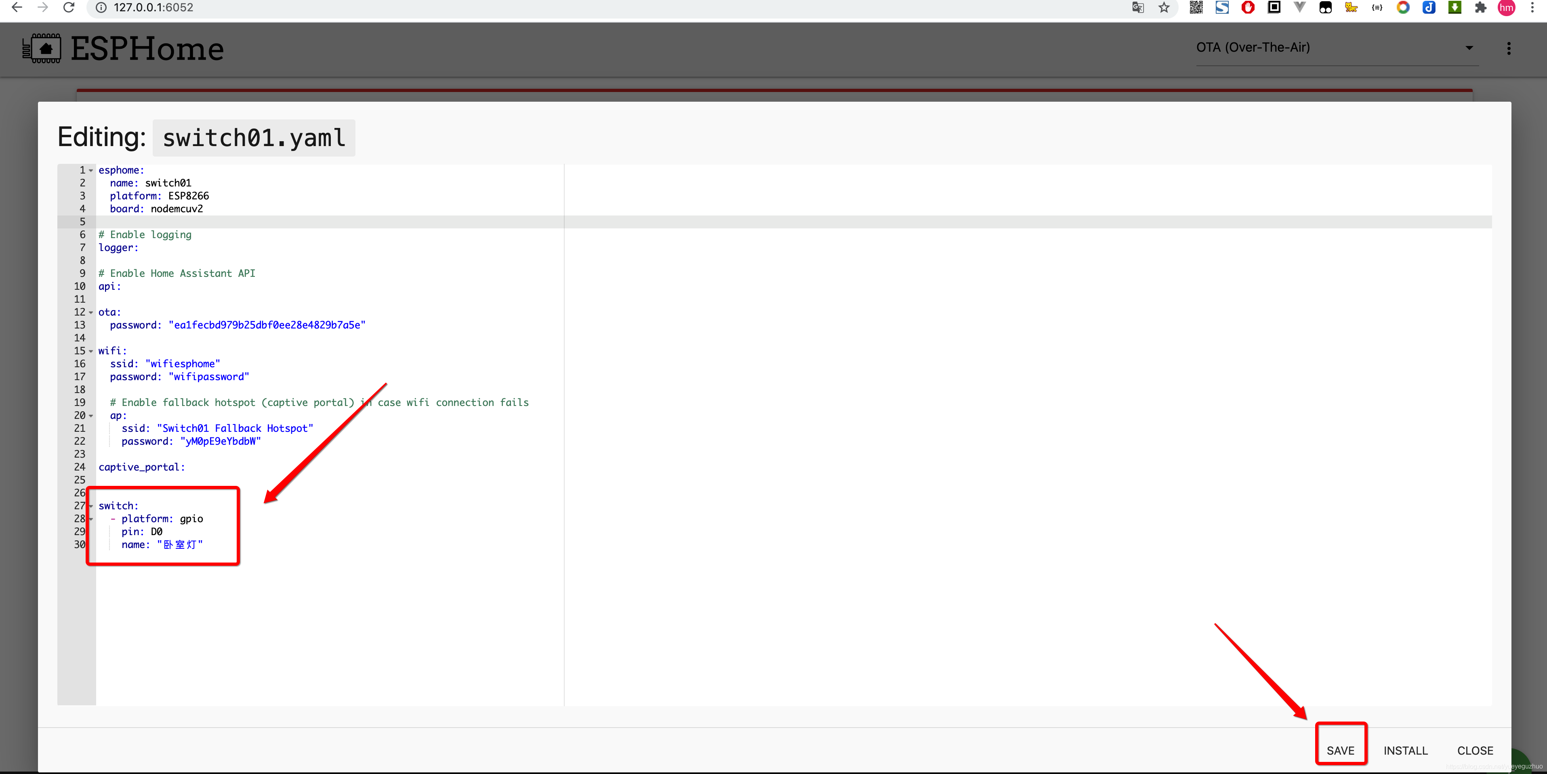The width and height of the screenshot is (1547, 774).
Task: Collapse the ap block fold arrow
Action: click(91, 416)
